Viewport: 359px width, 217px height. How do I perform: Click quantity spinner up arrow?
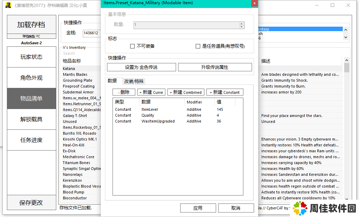242,23
